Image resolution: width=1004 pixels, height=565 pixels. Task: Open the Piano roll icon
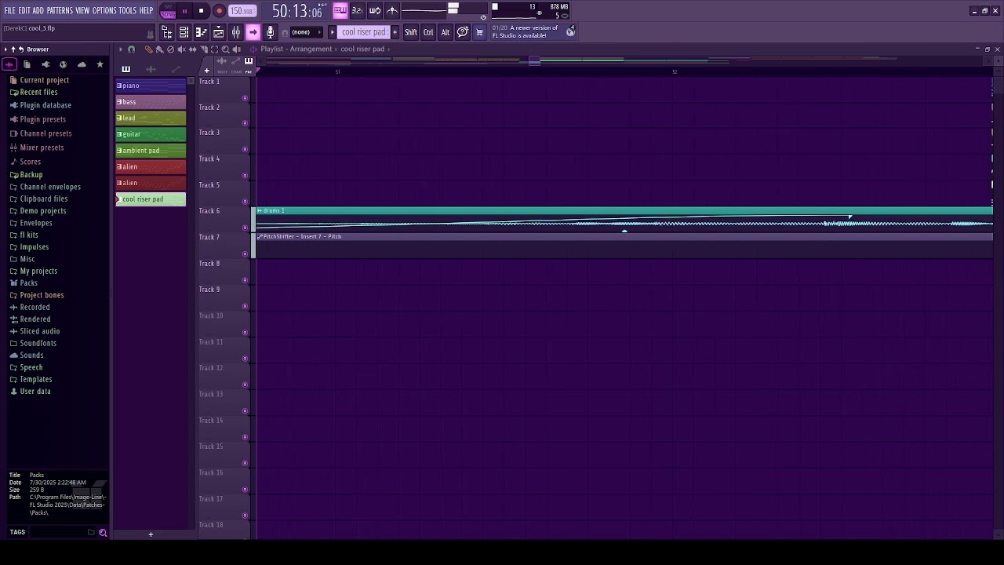coord(201,32)
